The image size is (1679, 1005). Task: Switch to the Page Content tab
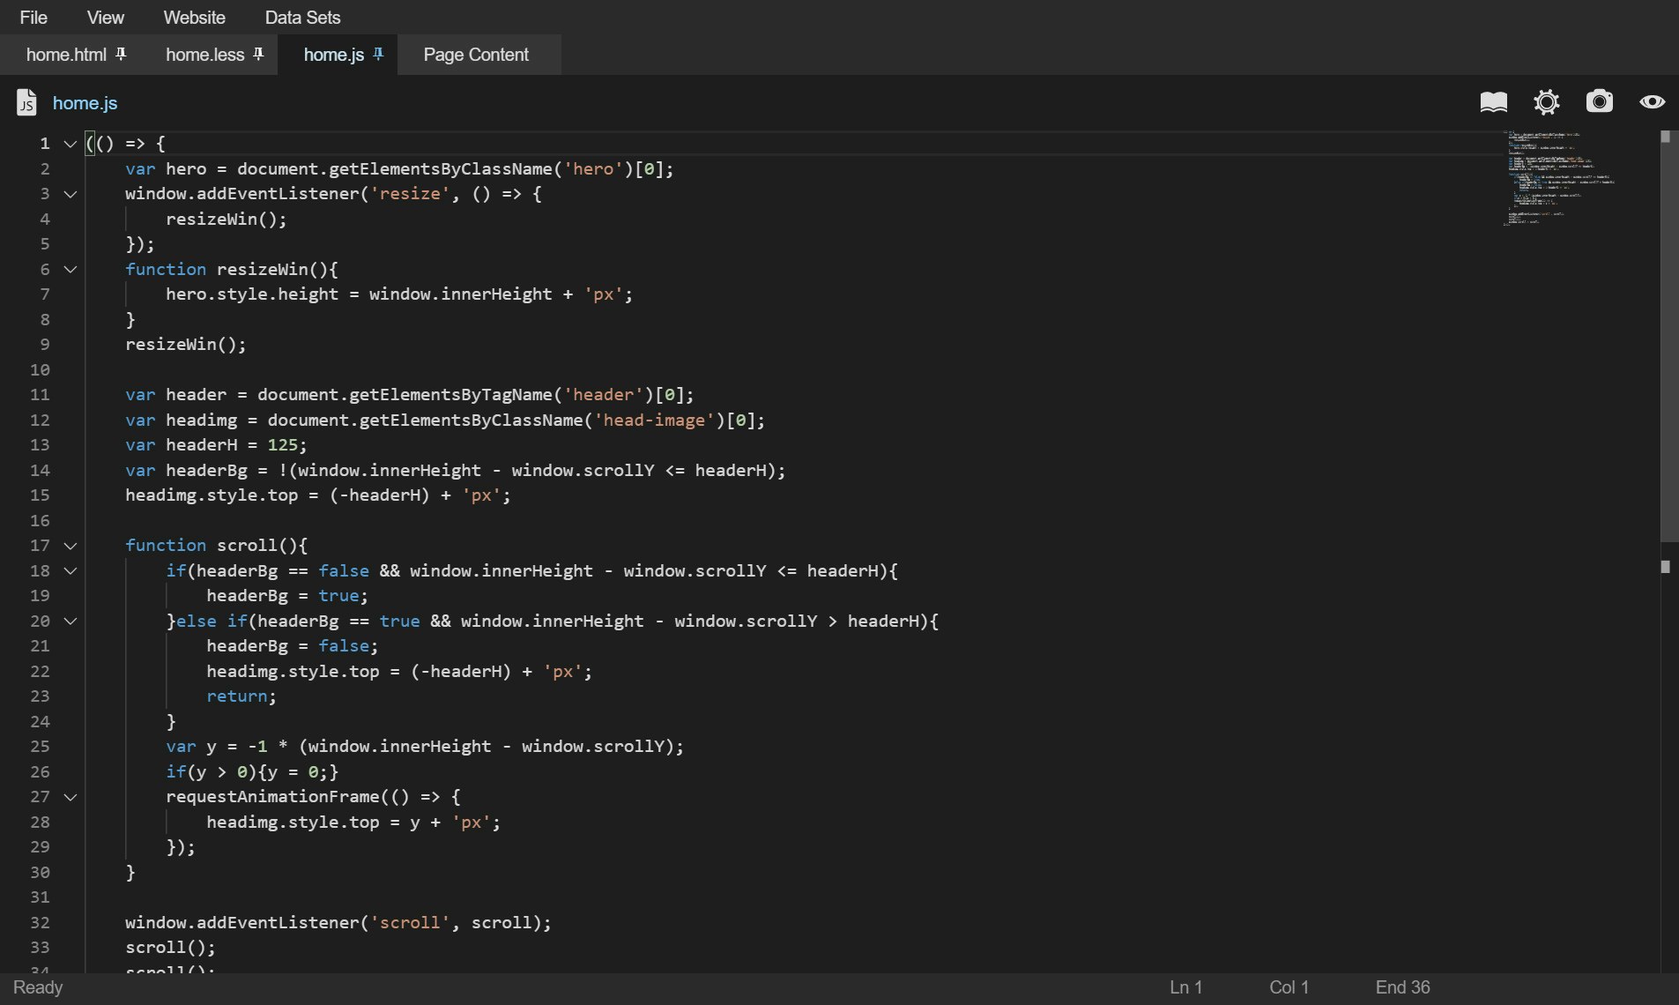476,55
